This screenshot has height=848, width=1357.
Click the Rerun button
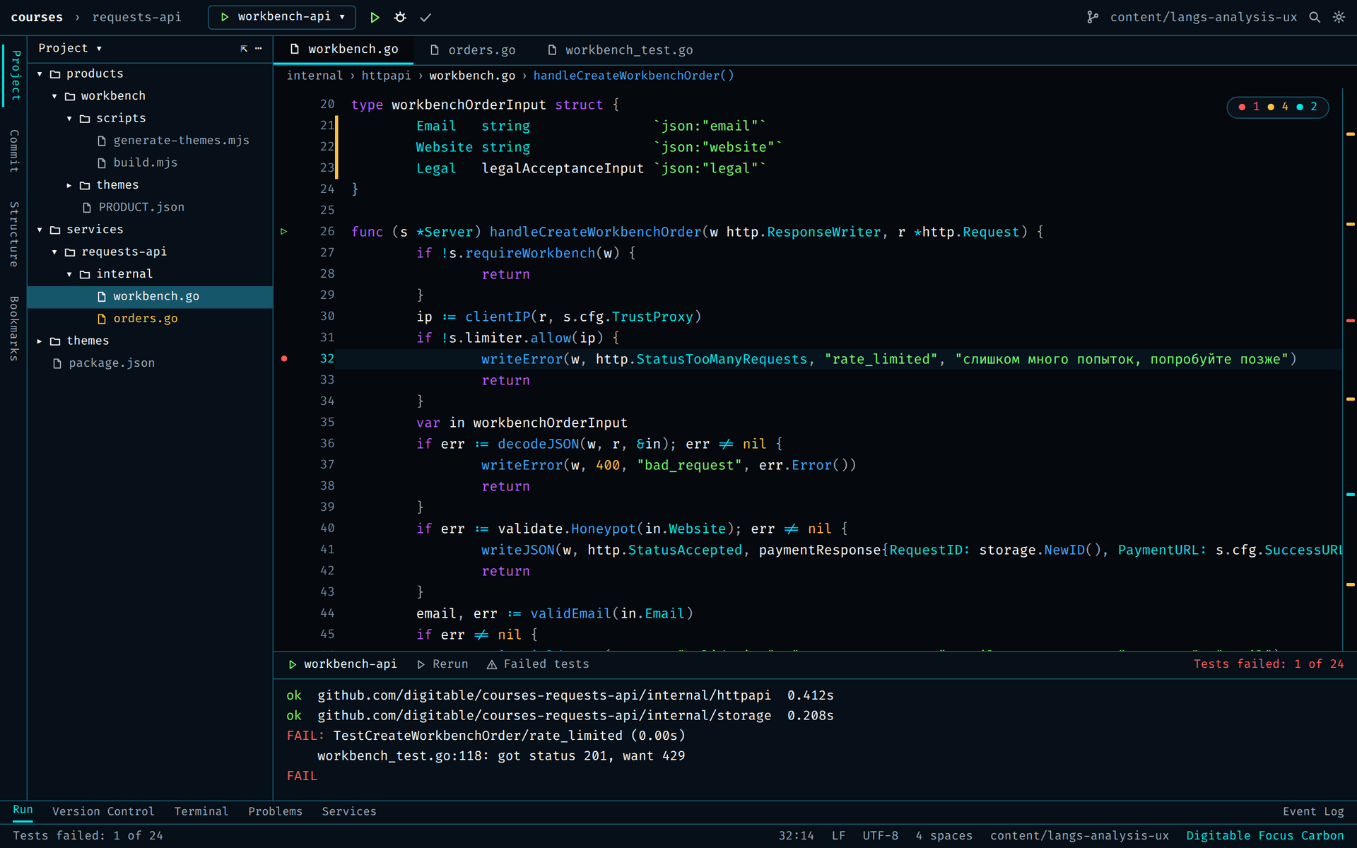442,664
